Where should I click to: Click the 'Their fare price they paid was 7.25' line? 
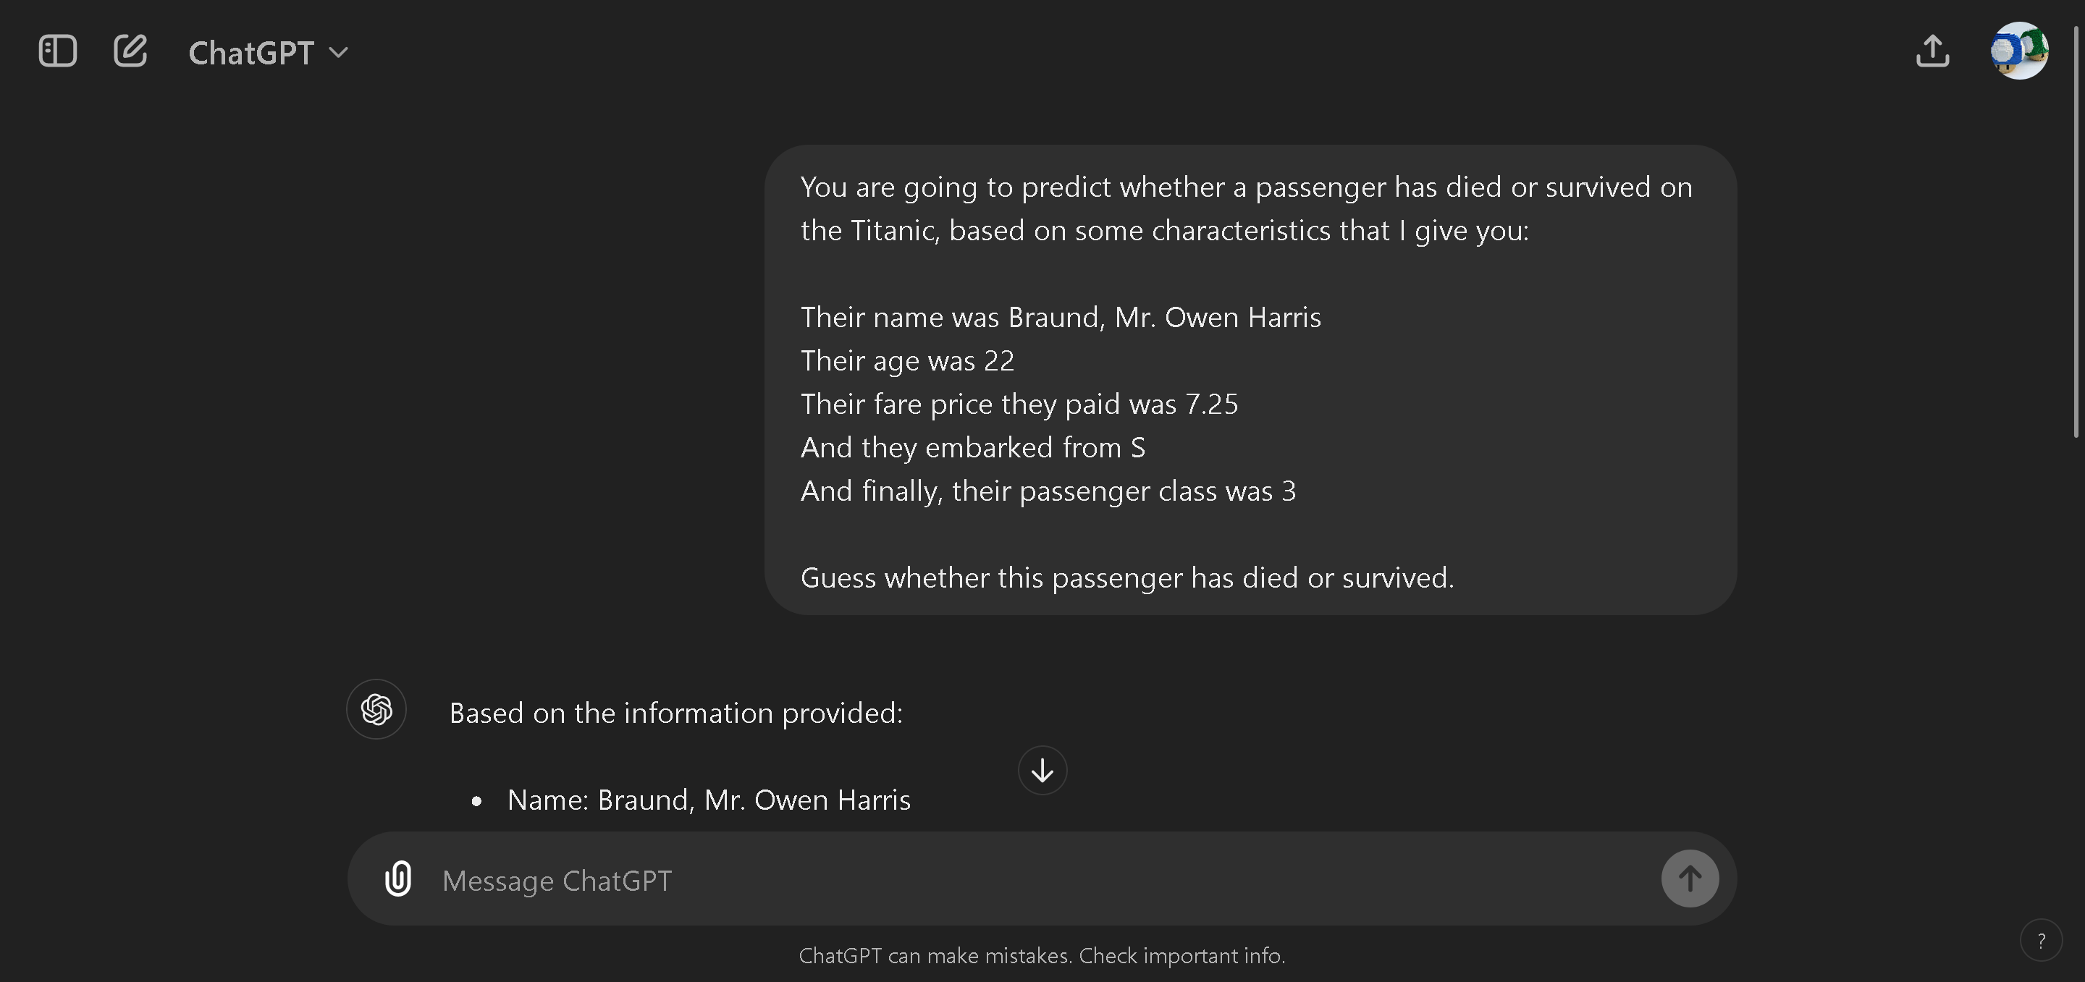coord(1019,405)
